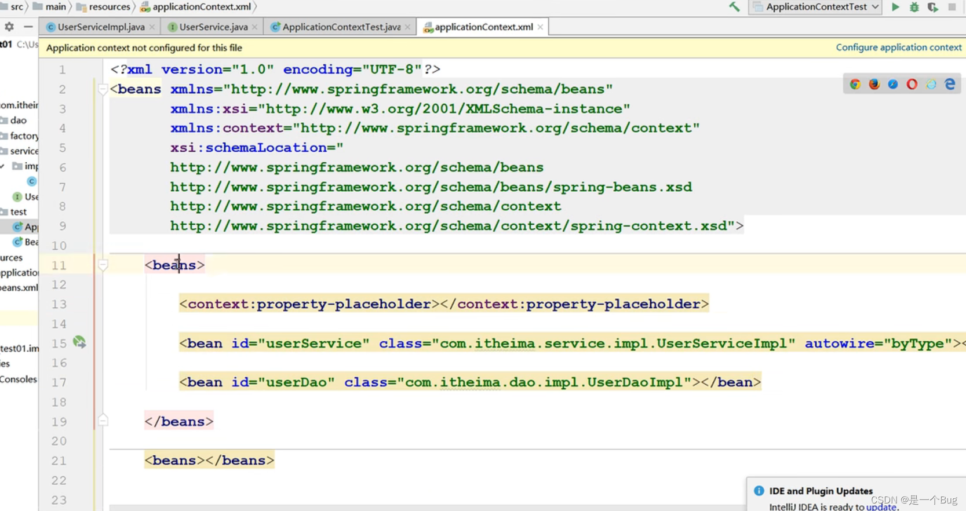The image size is (966, 511).
Task: Collapse the impl folder in project tree
Action: [x=3, y=166]
